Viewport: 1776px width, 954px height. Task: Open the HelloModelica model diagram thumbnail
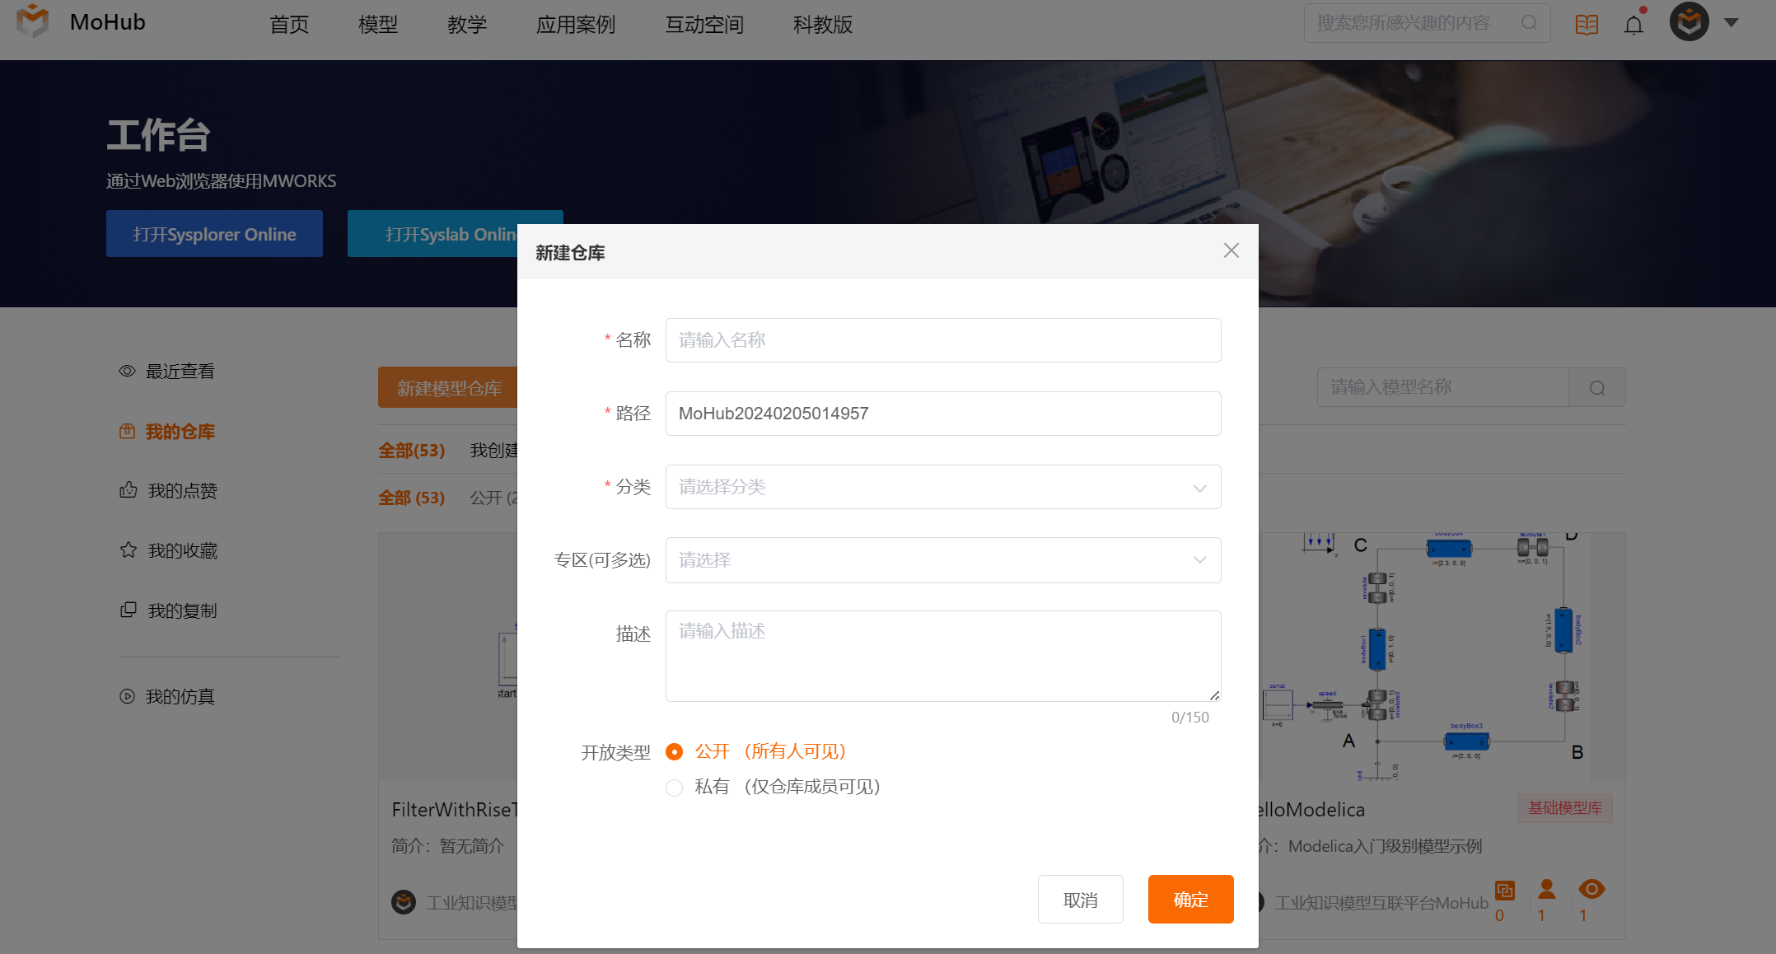click(1442, 657)
